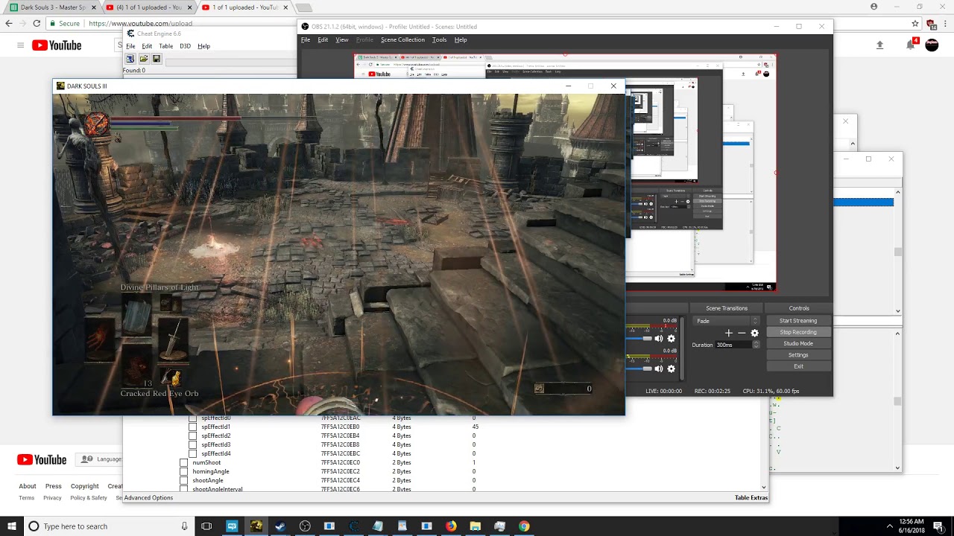The image size is (954, 536).
Task: Toggle shootAngle checkbox
Action: (x=184, y=481)
